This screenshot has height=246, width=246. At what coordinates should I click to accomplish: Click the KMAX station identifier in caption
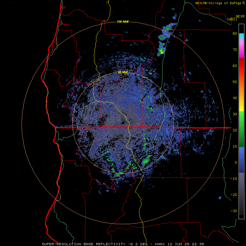coord(160,244)
